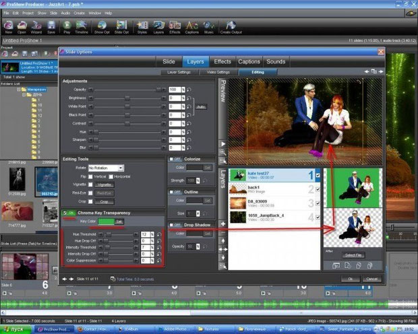418x334 pixels.
Task: Open Slide Options toolbar icon
Action: 121,27
